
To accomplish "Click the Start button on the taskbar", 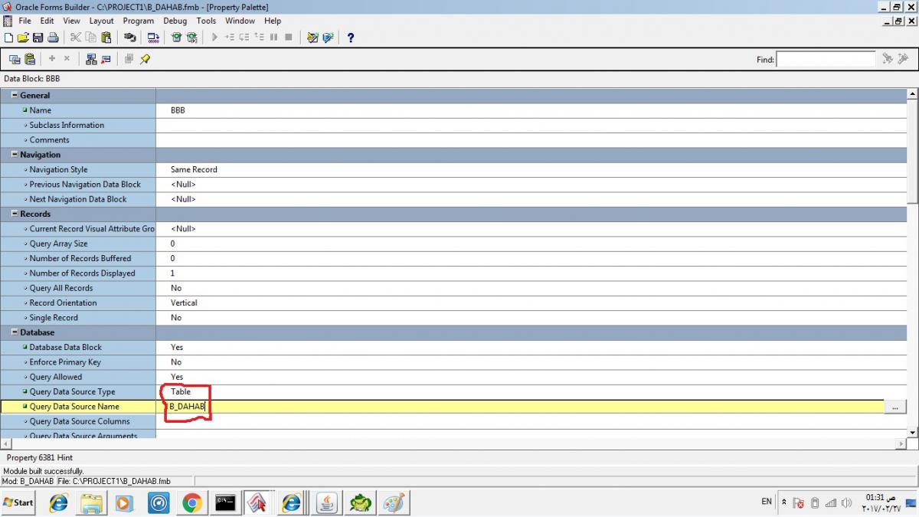I will [x=18, y=502].
